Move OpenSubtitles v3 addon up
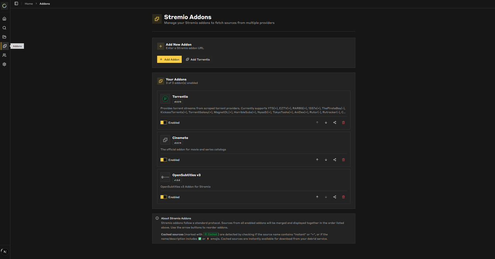 317,197
